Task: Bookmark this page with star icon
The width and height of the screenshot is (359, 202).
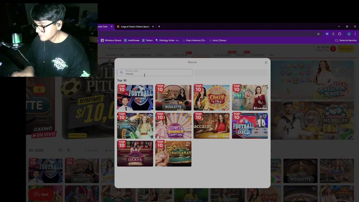Action: tap(318, 34)
